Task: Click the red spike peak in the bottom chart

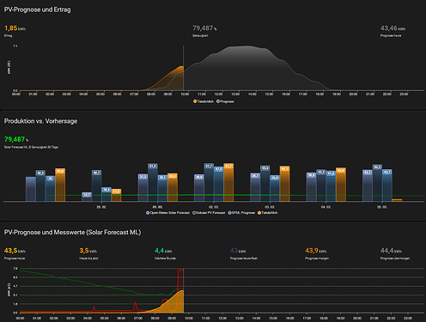Action: click(180, 270)
